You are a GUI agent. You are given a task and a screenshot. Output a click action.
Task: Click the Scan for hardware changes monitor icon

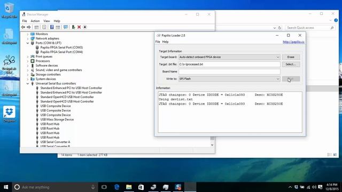pyautogui.click(x=65, y=27)
